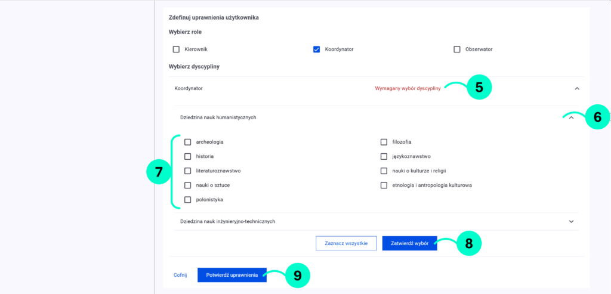Expand Dziedzina nauk inżynieryjno-technicznych chevron
611x294 pixels.
(x=571, y=221)
